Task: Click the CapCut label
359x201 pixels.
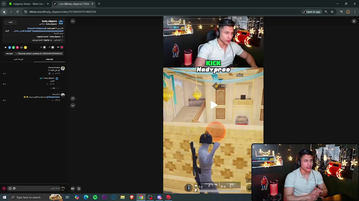Action: pos(47,40)
